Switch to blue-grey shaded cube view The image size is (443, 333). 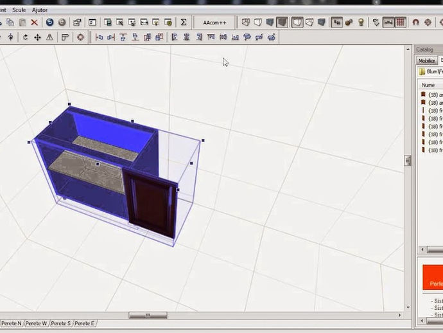pyautogui.click(x=270, y=22)
